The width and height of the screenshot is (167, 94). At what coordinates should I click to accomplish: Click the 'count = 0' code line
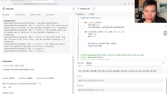[x=92, y=34]
